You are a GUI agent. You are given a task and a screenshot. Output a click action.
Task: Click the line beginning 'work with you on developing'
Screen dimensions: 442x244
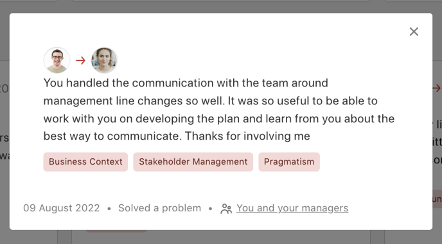tap(219, 118)
